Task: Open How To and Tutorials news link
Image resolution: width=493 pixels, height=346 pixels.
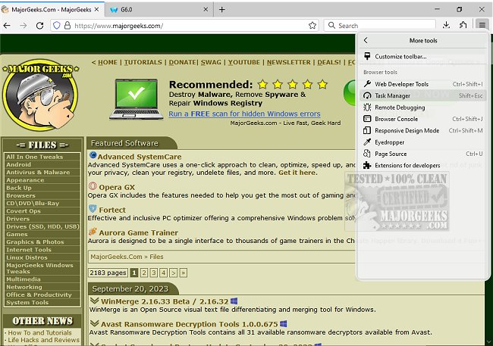Action: (x=39, y=332)
